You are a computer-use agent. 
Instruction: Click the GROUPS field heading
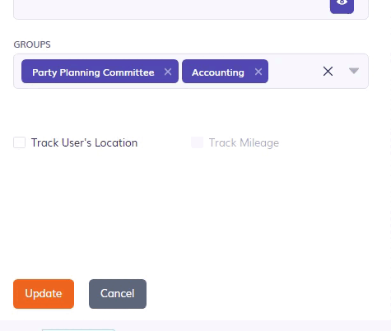32,44
